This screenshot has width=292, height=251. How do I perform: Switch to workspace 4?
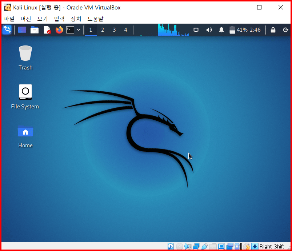point(126,30)
